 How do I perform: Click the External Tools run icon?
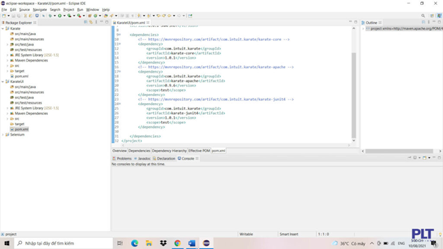(x=79, y=16)
